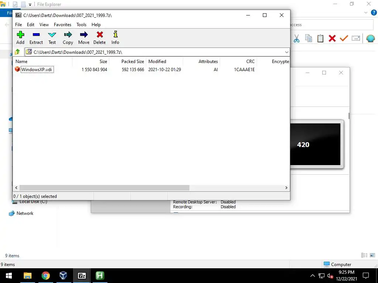The image size is (378, 283).
Task: Open the Favorites menu in 7-Zip
Action: [x=62, y=25]
